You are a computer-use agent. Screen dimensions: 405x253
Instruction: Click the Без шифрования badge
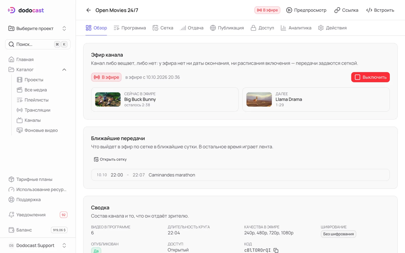[x=338, y=234]
